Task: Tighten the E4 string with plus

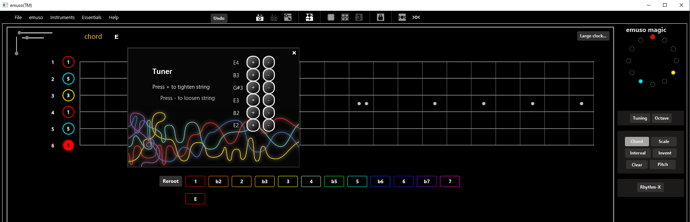Action: tap(253, 63)
